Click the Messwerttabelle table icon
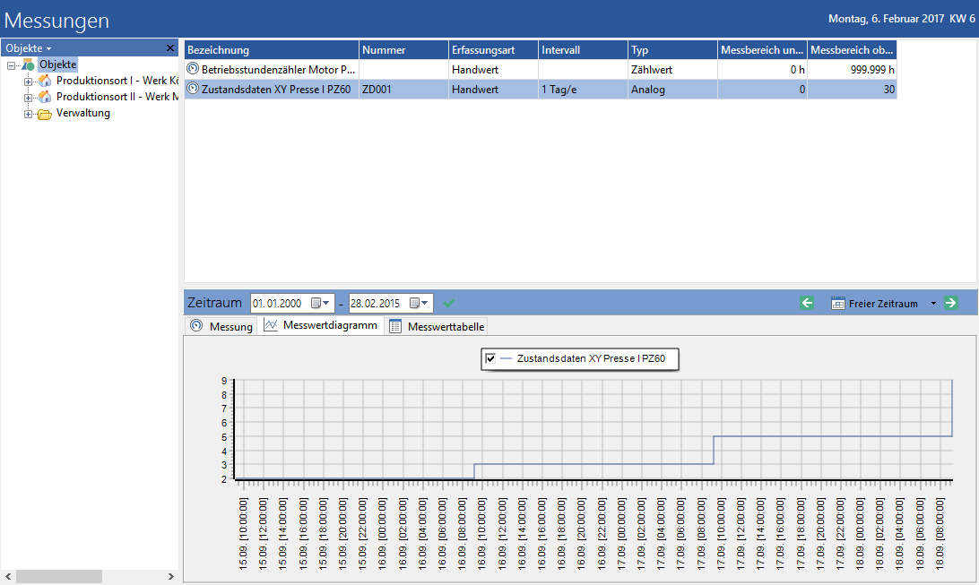979x585 pixels. click(x=395, y=326)
